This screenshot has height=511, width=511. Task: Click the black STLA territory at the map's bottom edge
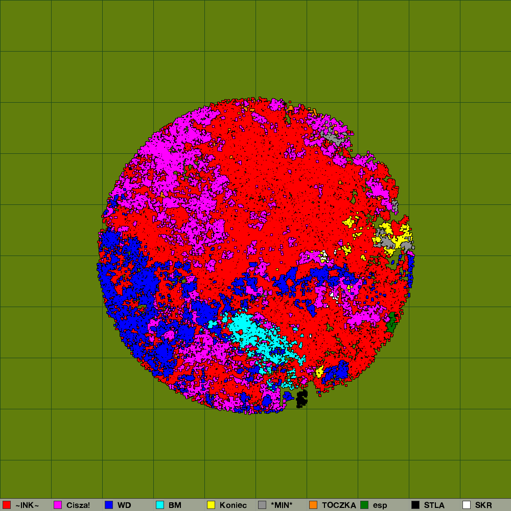point(302,399)
